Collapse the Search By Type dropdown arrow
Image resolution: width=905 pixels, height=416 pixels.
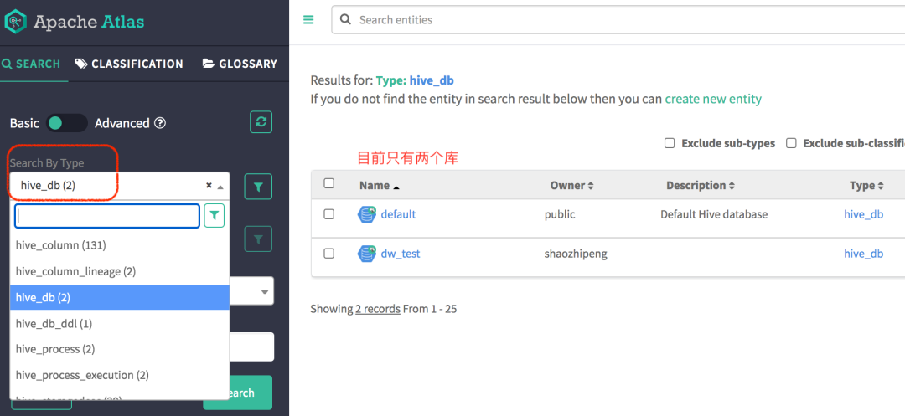pyautogui.click(x=220, y=187)
